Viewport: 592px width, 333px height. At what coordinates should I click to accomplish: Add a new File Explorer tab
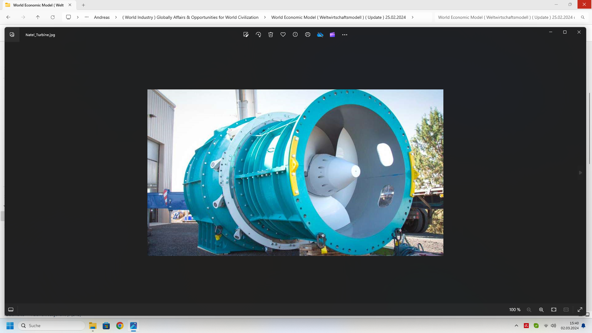point(84,5)
